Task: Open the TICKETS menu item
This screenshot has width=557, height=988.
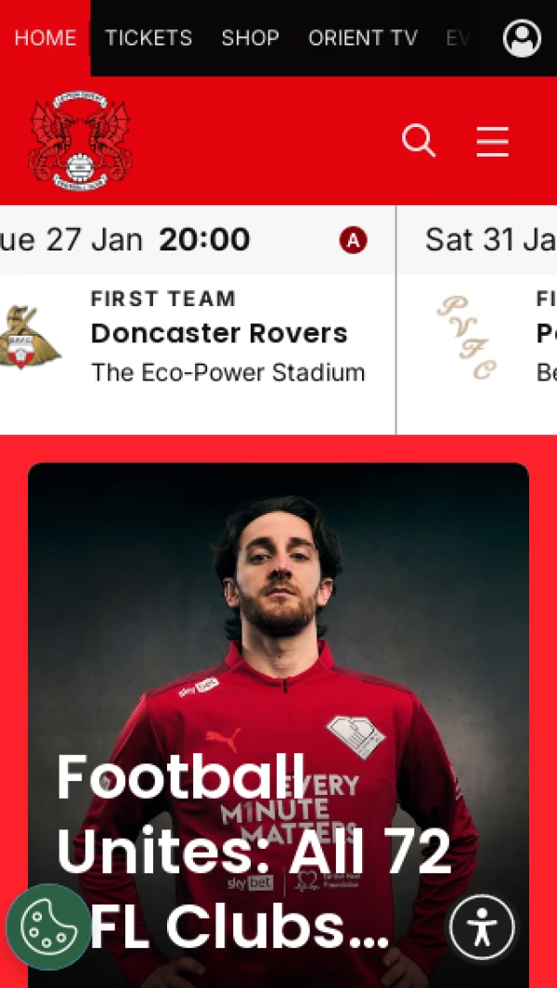Action: tap(149, 38)
